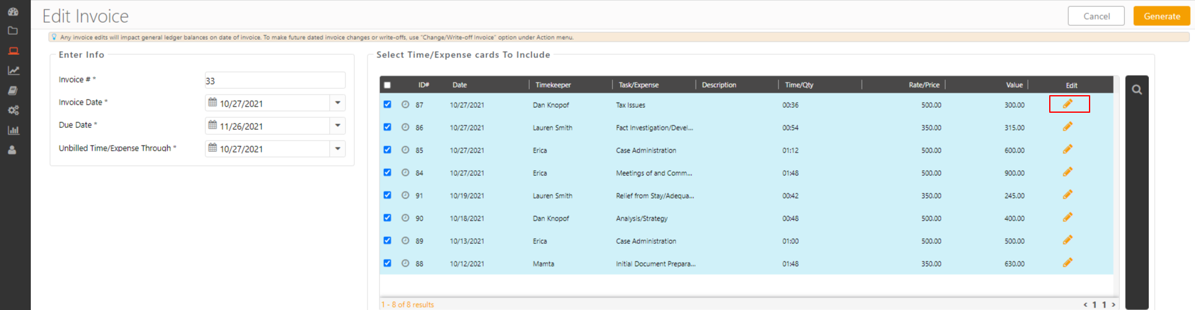This screenshot has height=310, width=1195.
Task: Uncheck the row for ID 86 Lauren Smith
Action: pos(388,127)
